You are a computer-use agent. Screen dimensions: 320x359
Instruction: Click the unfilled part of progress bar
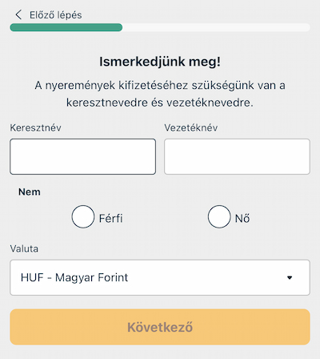216,27
